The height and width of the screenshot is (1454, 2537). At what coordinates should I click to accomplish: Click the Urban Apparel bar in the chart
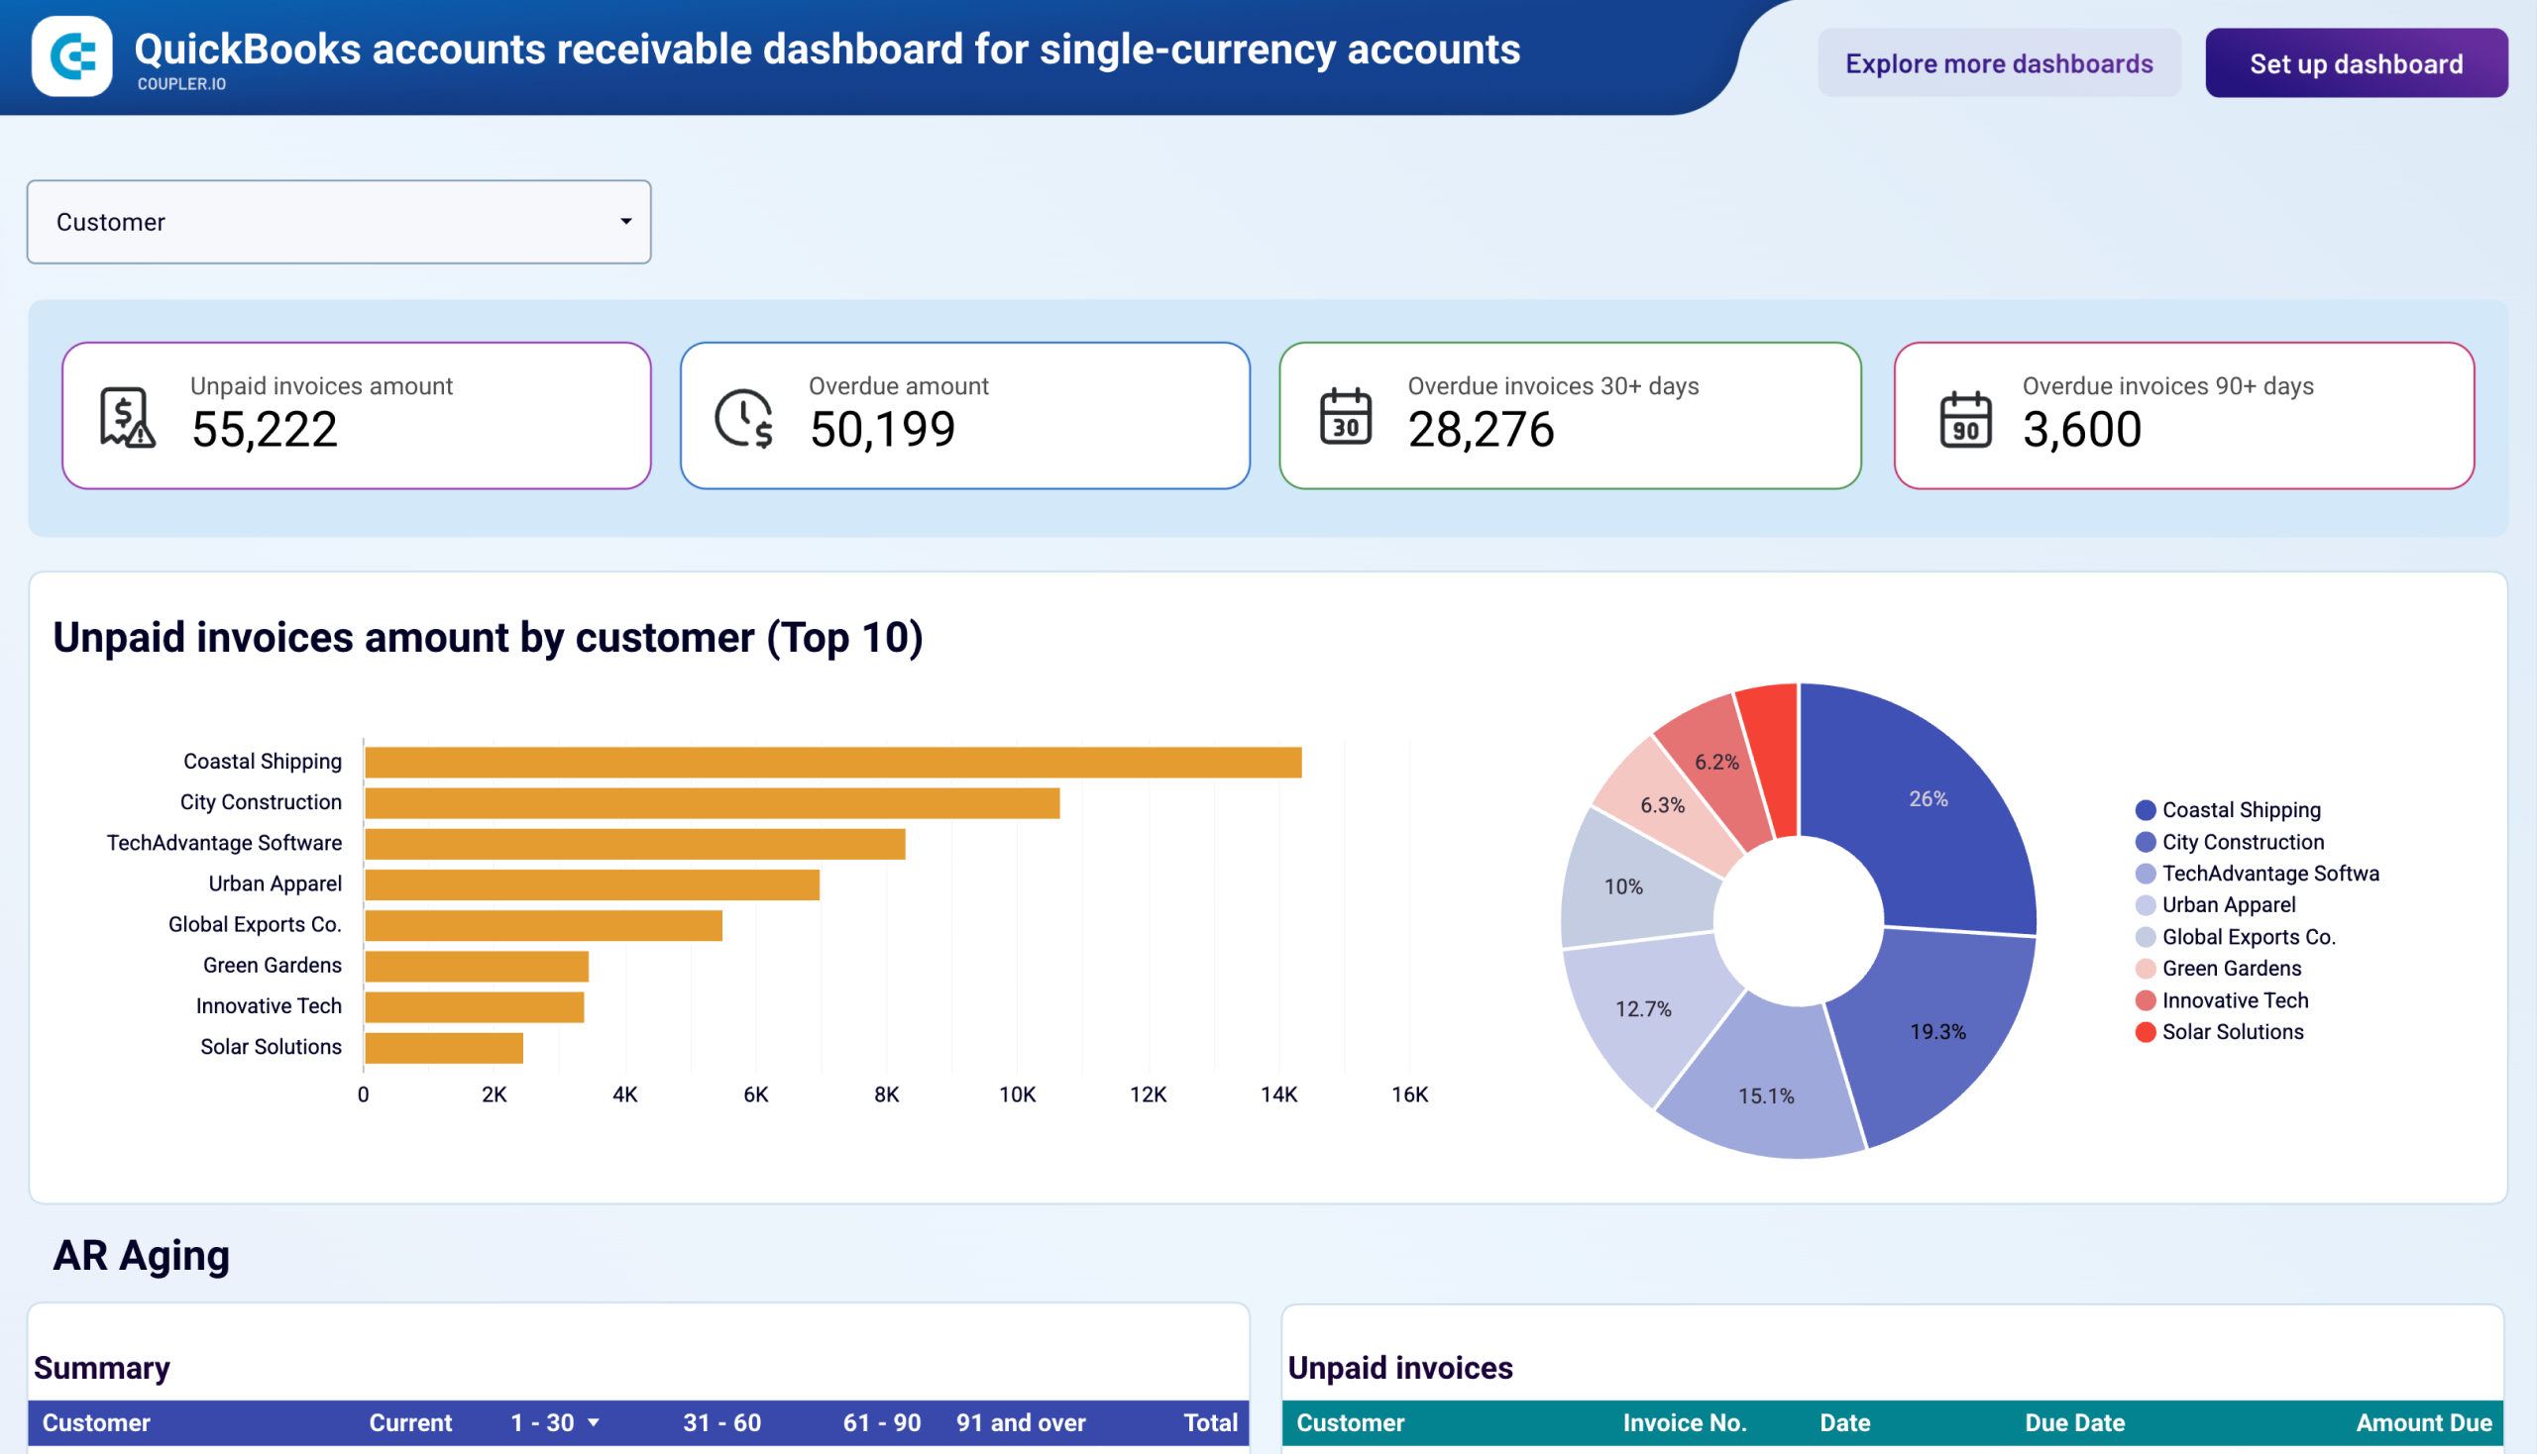pyautogui.click(x=590, y=883)
